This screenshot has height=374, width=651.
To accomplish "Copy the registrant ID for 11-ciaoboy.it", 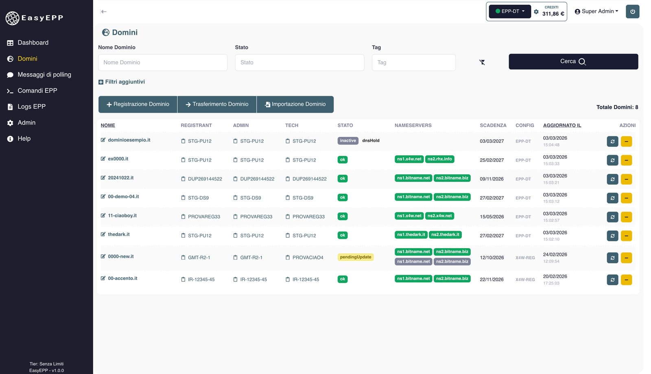I will coord(183,217).
